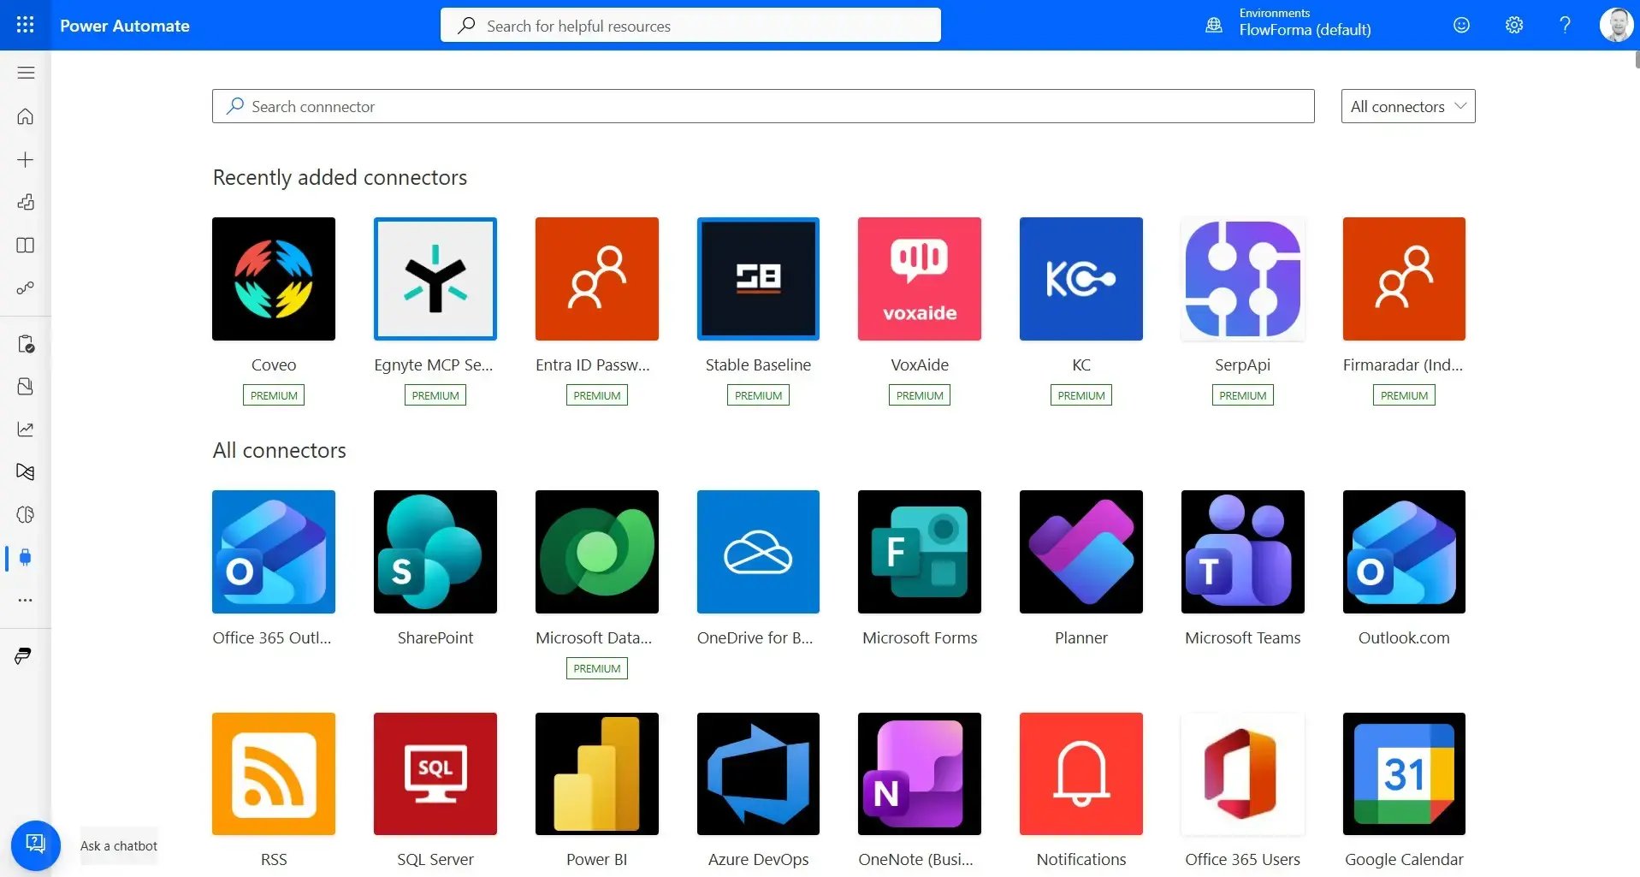
Task: Select the OneDrive for Business connector
Action: tap(758, 552)
